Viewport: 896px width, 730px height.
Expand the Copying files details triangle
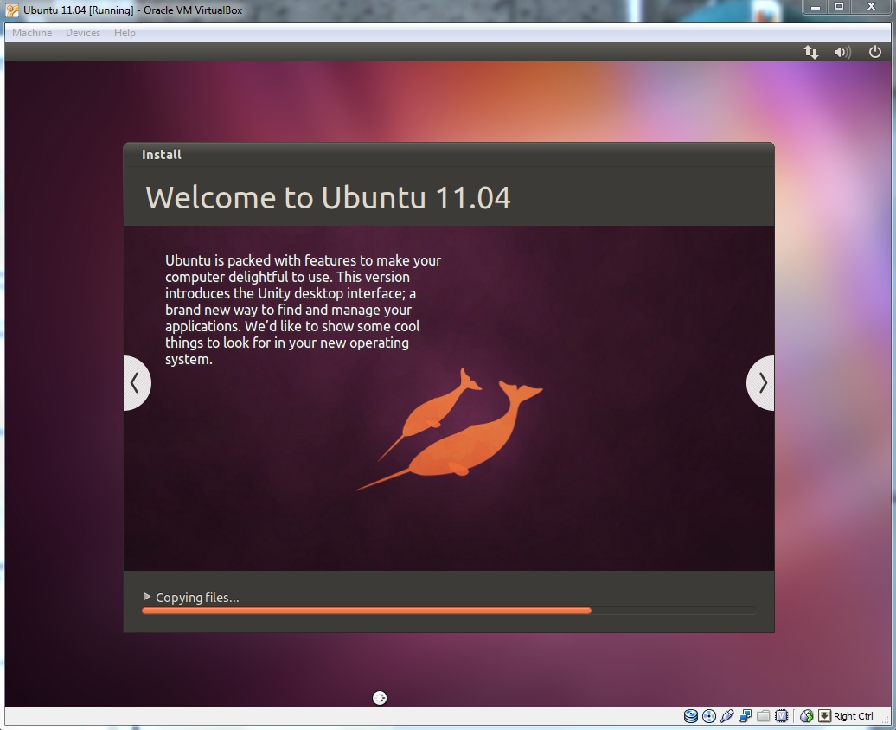pyautogui.click(x=147, y=597)
